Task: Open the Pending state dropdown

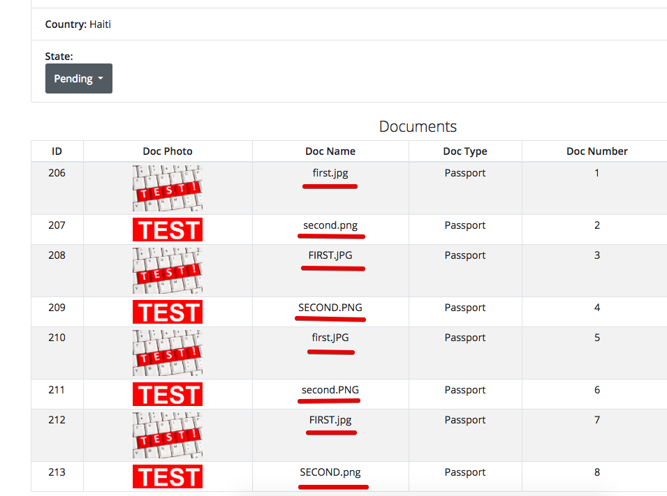Action: pos(78,78)
